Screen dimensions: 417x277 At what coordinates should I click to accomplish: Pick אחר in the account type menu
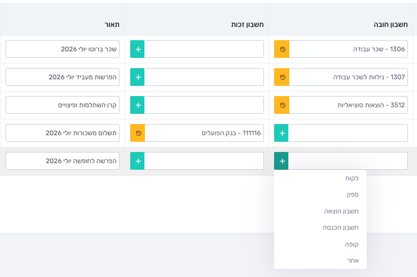click(320, 261)
